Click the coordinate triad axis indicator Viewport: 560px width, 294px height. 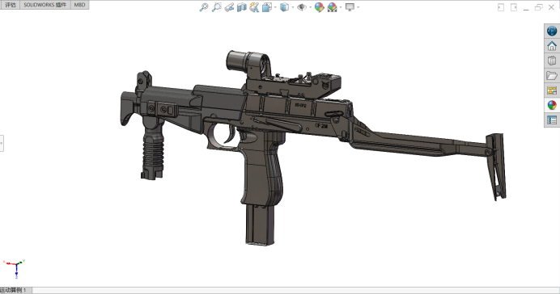(x=15, y=269)
